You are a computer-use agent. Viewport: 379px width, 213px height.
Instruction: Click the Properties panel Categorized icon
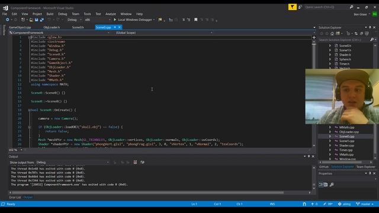coord(321,185)
